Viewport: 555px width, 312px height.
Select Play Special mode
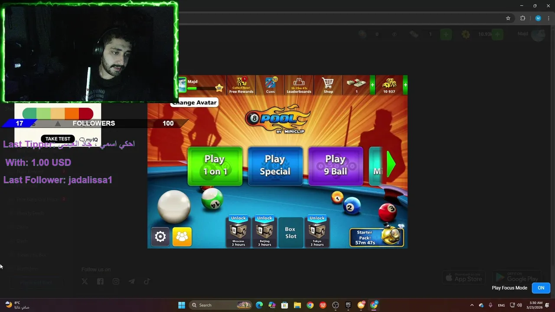(x=275, y=166)
